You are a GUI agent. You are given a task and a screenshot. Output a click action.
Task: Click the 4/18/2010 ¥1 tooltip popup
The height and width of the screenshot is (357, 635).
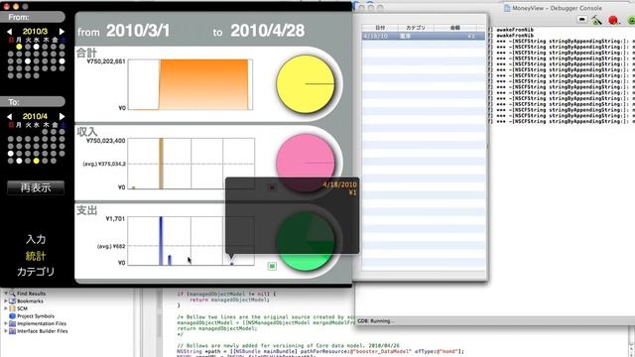point(292,215)
